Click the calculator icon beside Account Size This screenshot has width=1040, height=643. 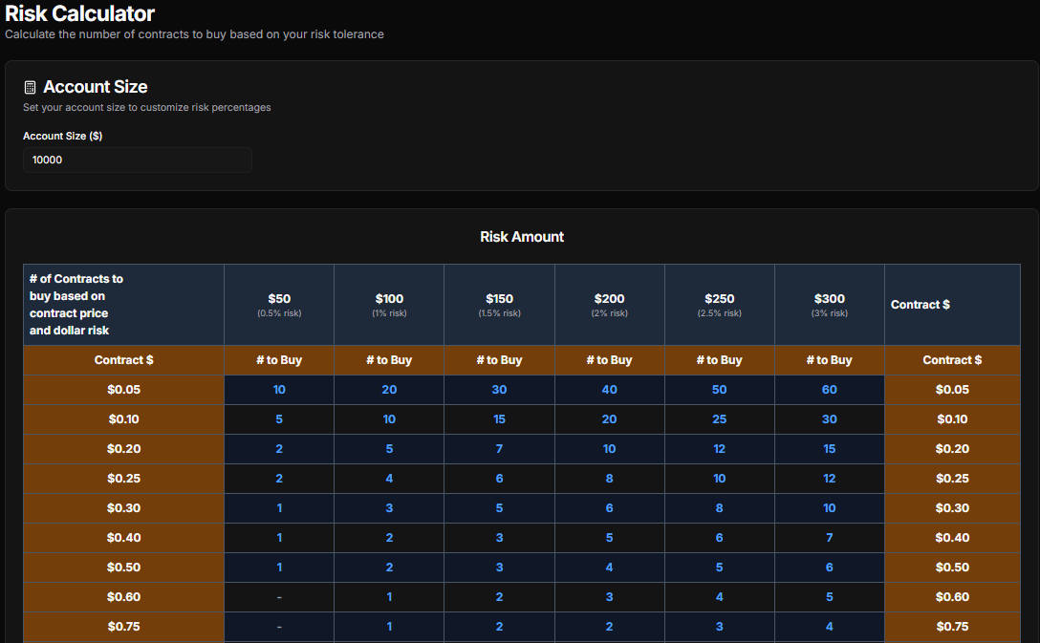coord(30,86)
